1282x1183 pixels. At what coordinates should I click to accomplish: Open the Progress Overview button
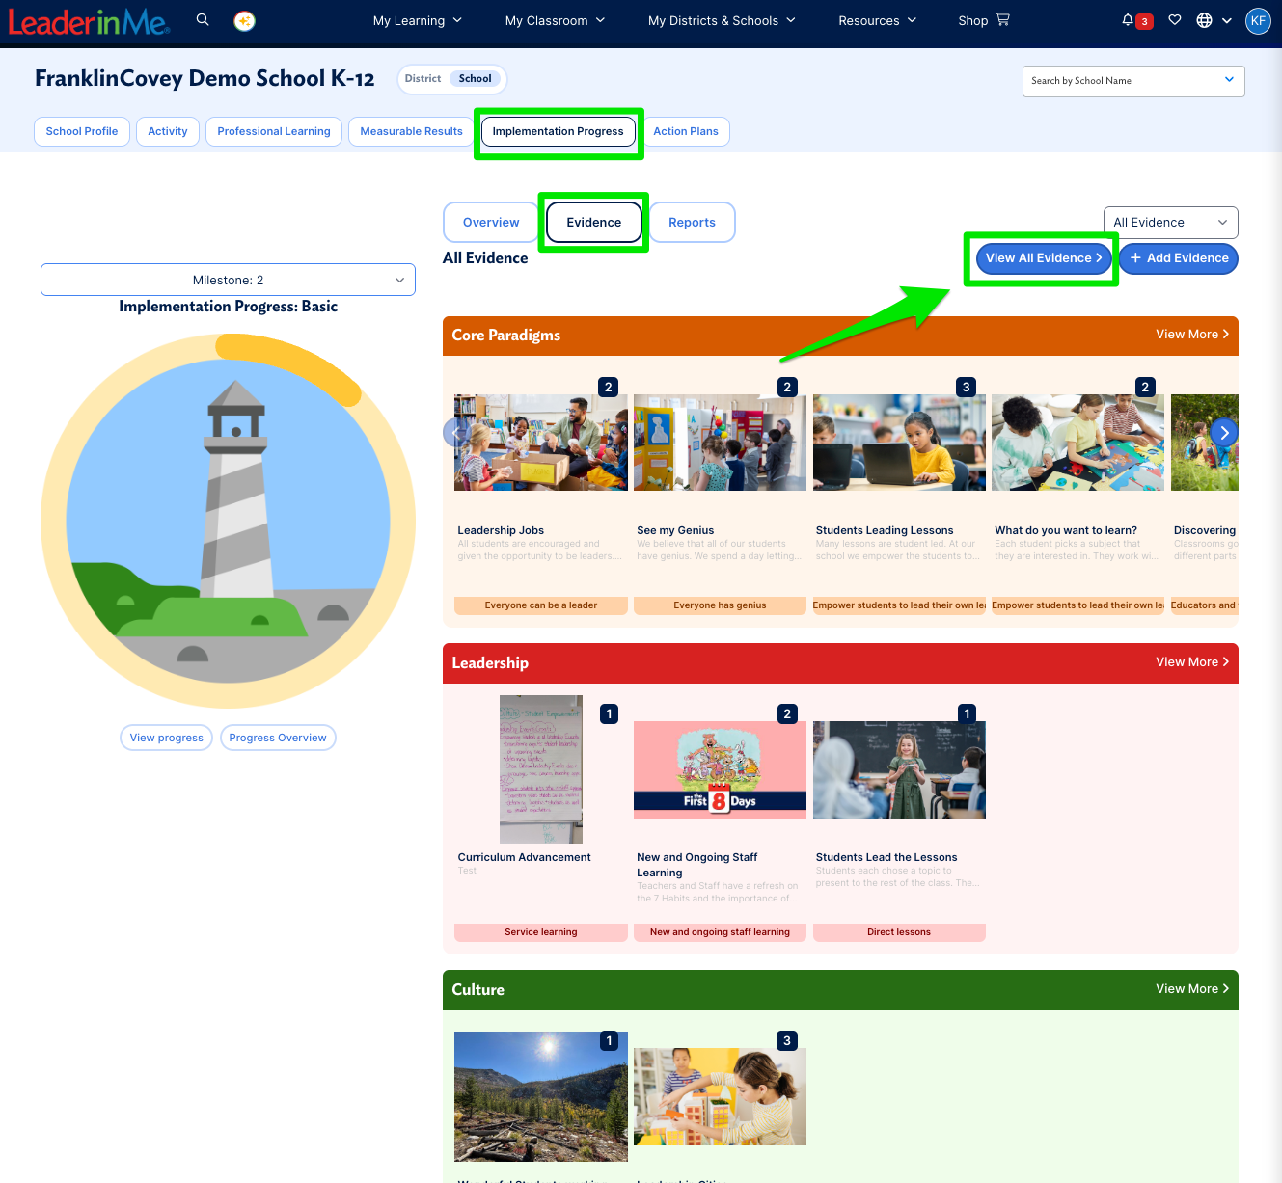(278, 738)
